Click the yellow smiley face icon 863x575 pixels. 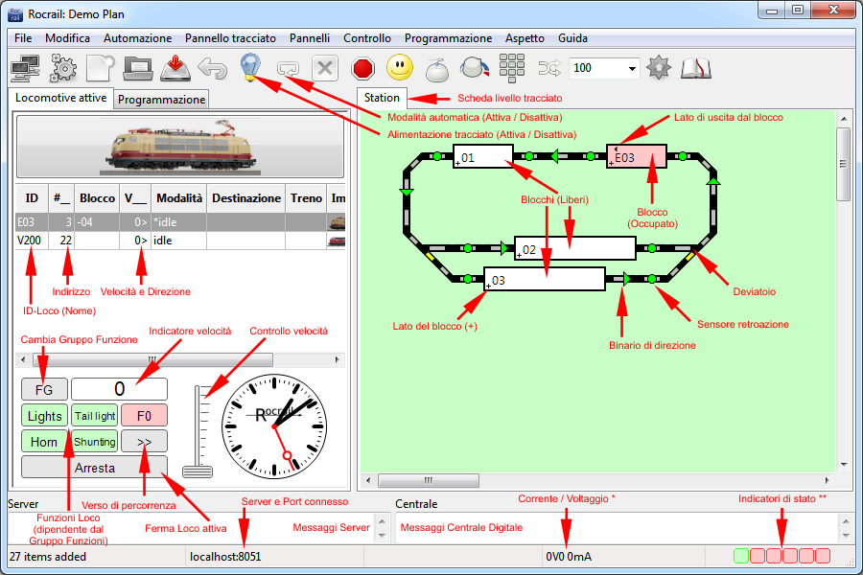pos(400,68)
